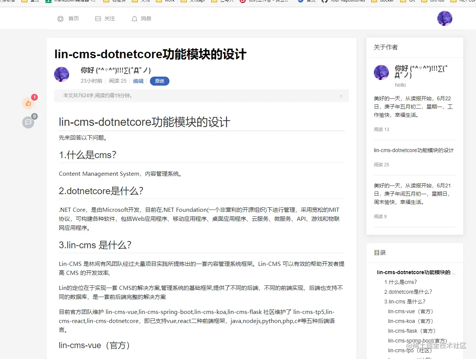
Task: Jump to TOC item lin-cms-vue（官方）
Action: click(410, 311)
